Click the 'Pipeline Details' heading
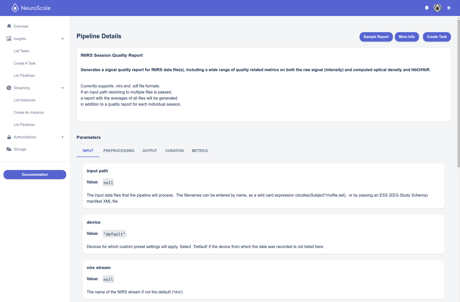 click(x=99, y=36)
